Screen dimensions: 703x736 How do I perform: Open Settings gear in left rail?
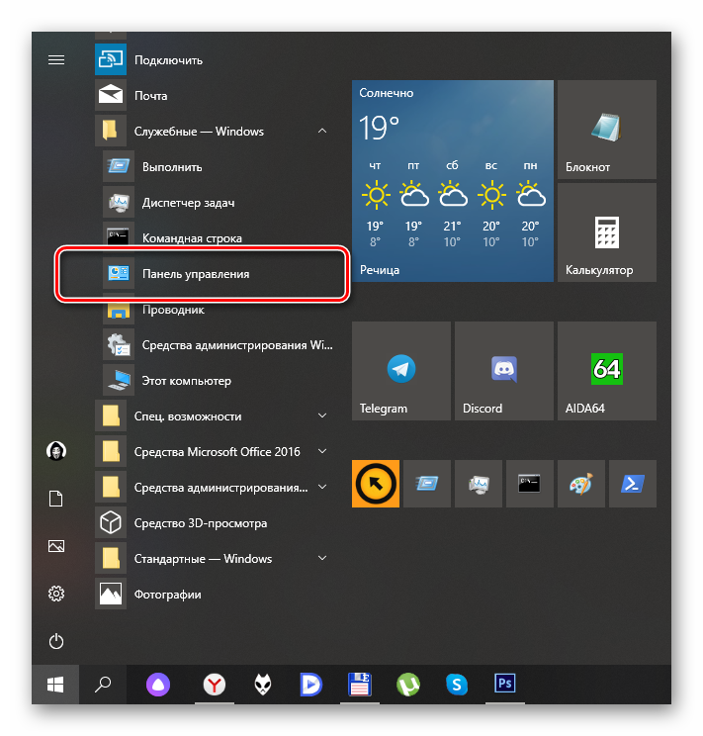click(x=56, y=594)
